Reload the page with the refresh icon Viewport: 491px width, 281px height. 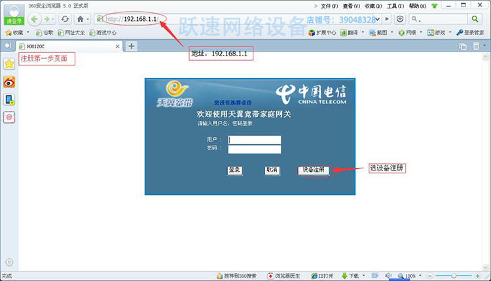tap(65, 20)
